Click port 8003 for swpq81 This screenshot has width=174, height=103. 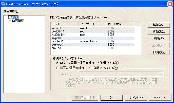[111, 38]
